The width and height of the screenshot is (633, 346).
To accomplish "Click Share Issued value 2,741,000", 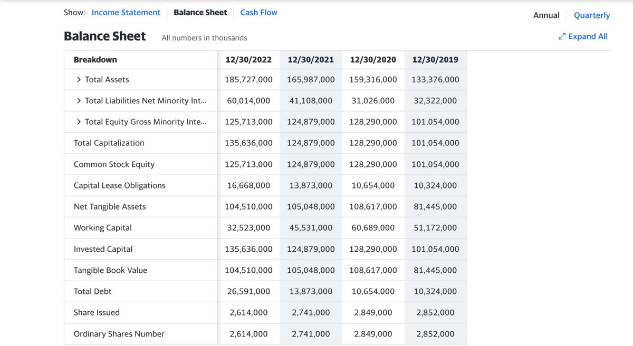I will pyautogui.click(x=311, y=312).
